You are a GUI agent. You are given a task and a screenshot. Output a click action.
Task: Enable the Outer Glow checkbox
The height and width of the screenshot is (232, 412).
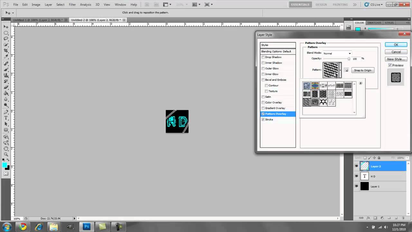[x=263, y=68]
